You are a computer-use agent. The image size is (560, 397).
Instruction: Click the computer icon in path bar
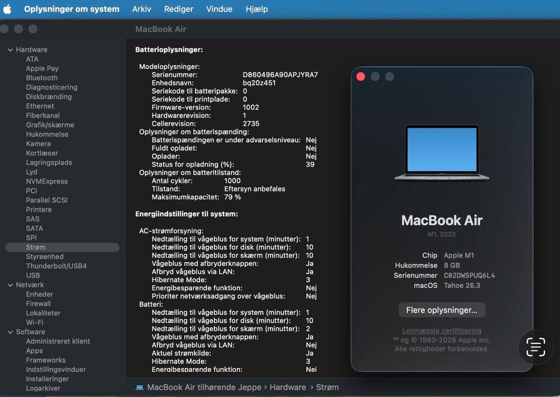[140, 387]
